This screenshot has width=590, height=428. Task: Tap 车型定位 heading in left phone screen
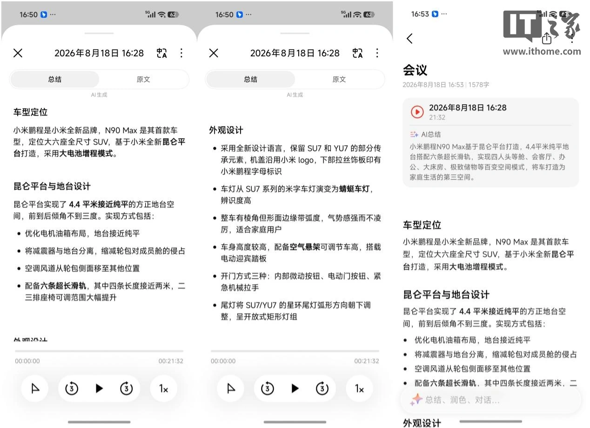tap(30, 112)
